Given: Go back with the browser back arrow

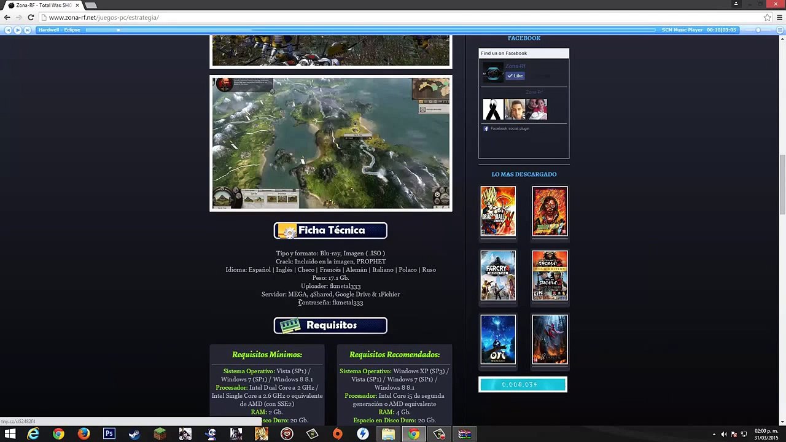Looking at the screenshot, I should [x=7, y=17].
